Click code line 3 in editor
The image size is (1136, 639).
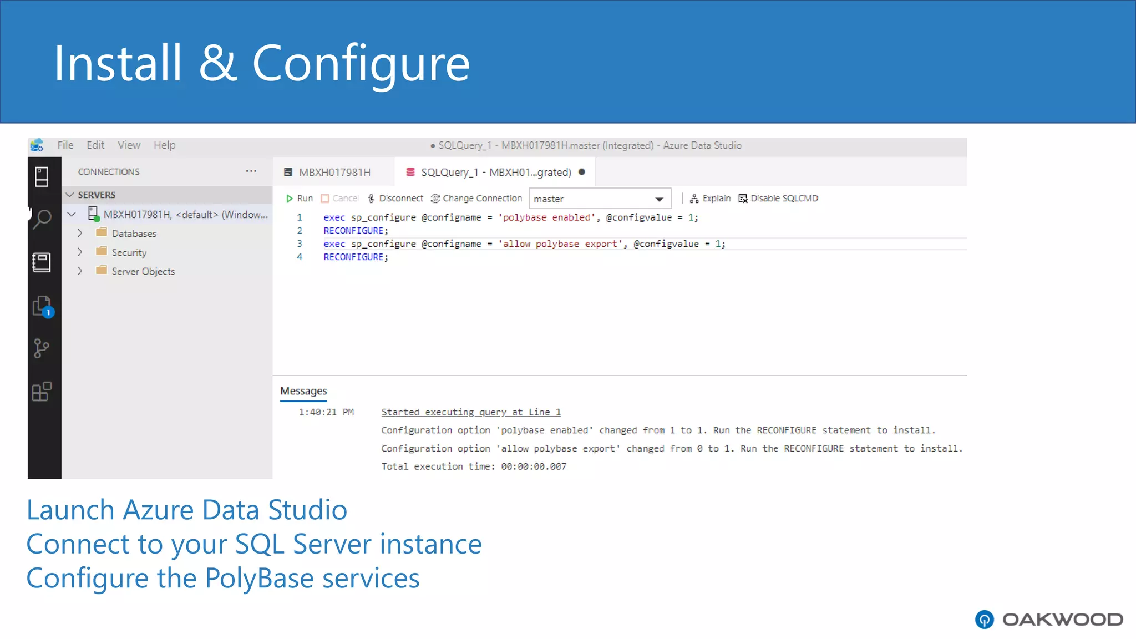pyautogui.click(x=524, y=244)
